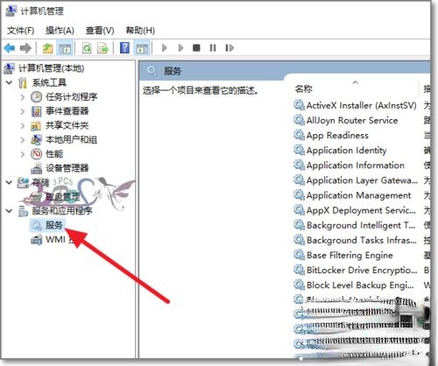The width and height of the screenshot is (438, 366).
Task: Select Application Identity service
Action: point(347,151)
